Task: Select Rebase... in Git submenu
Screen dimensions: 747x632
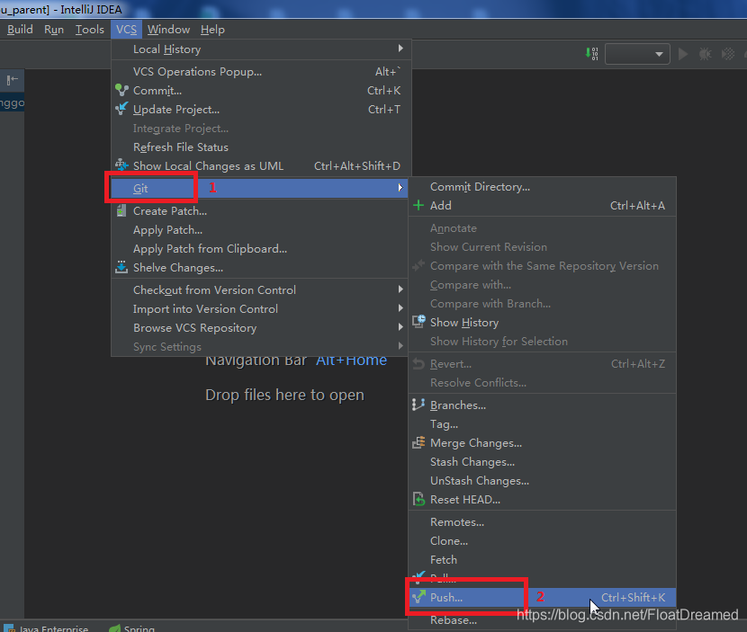Action: pos(542,619)
